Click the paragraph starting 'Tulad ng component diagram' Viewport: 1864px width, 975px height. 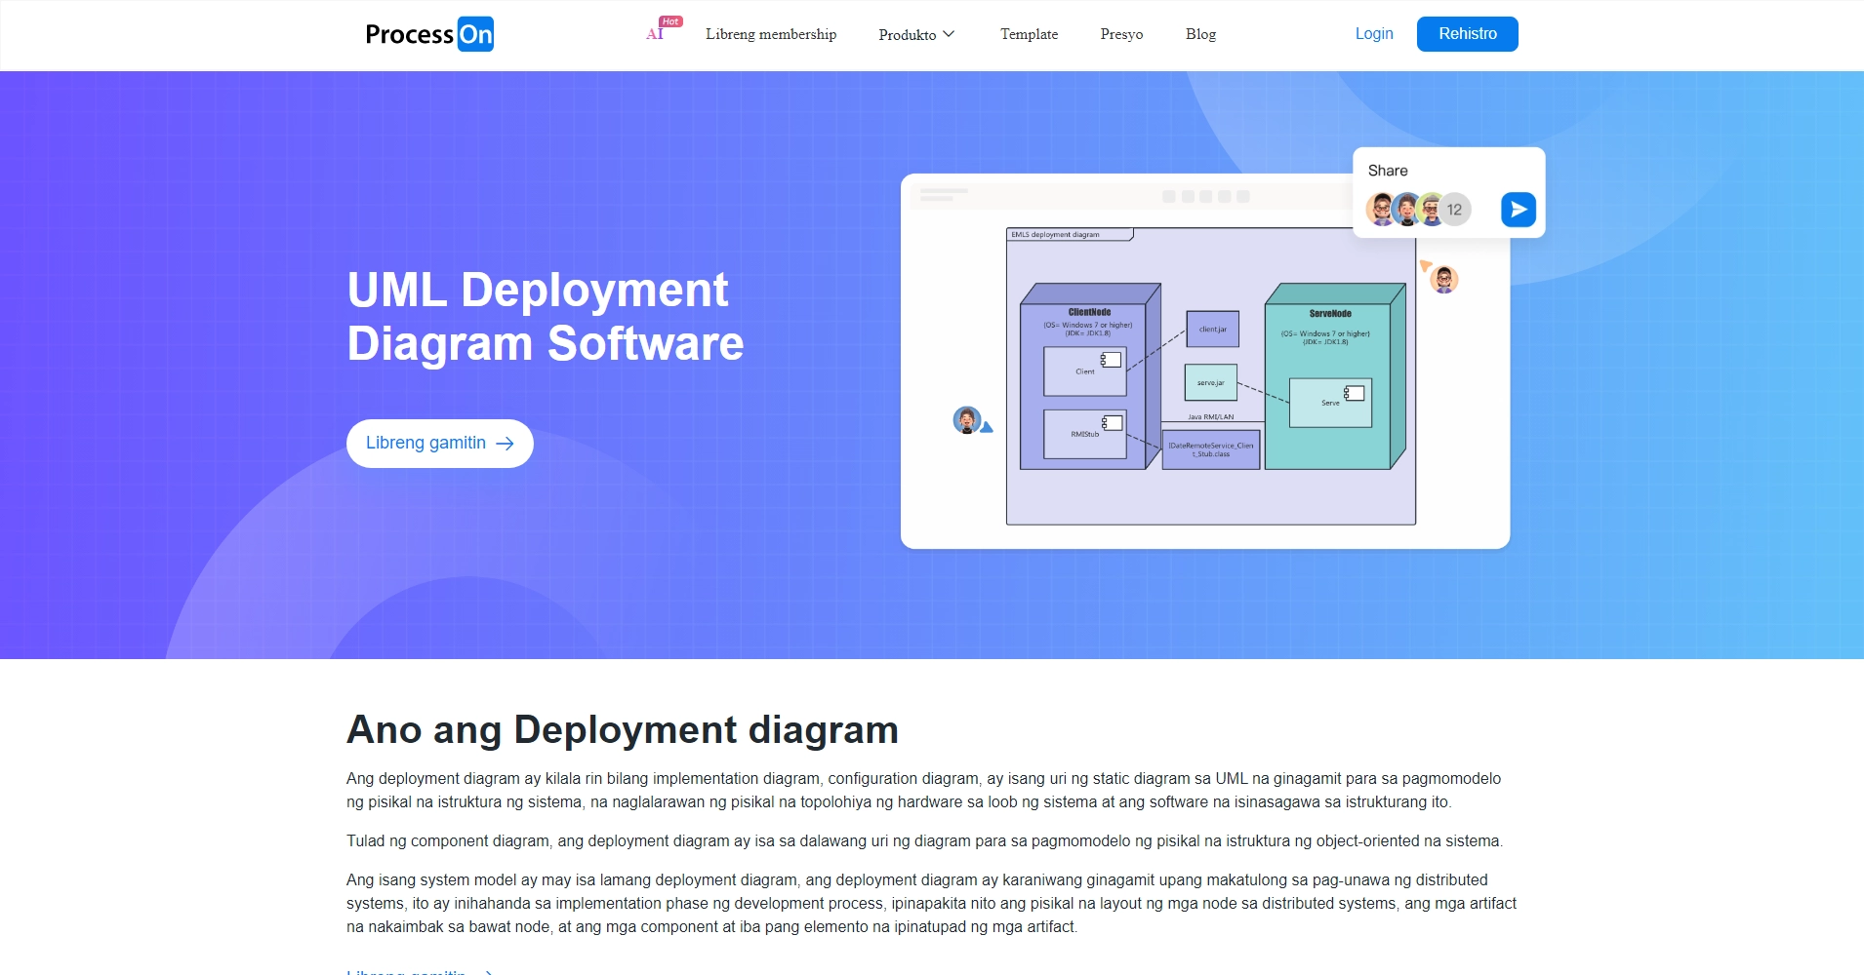(x=925, y=840)
